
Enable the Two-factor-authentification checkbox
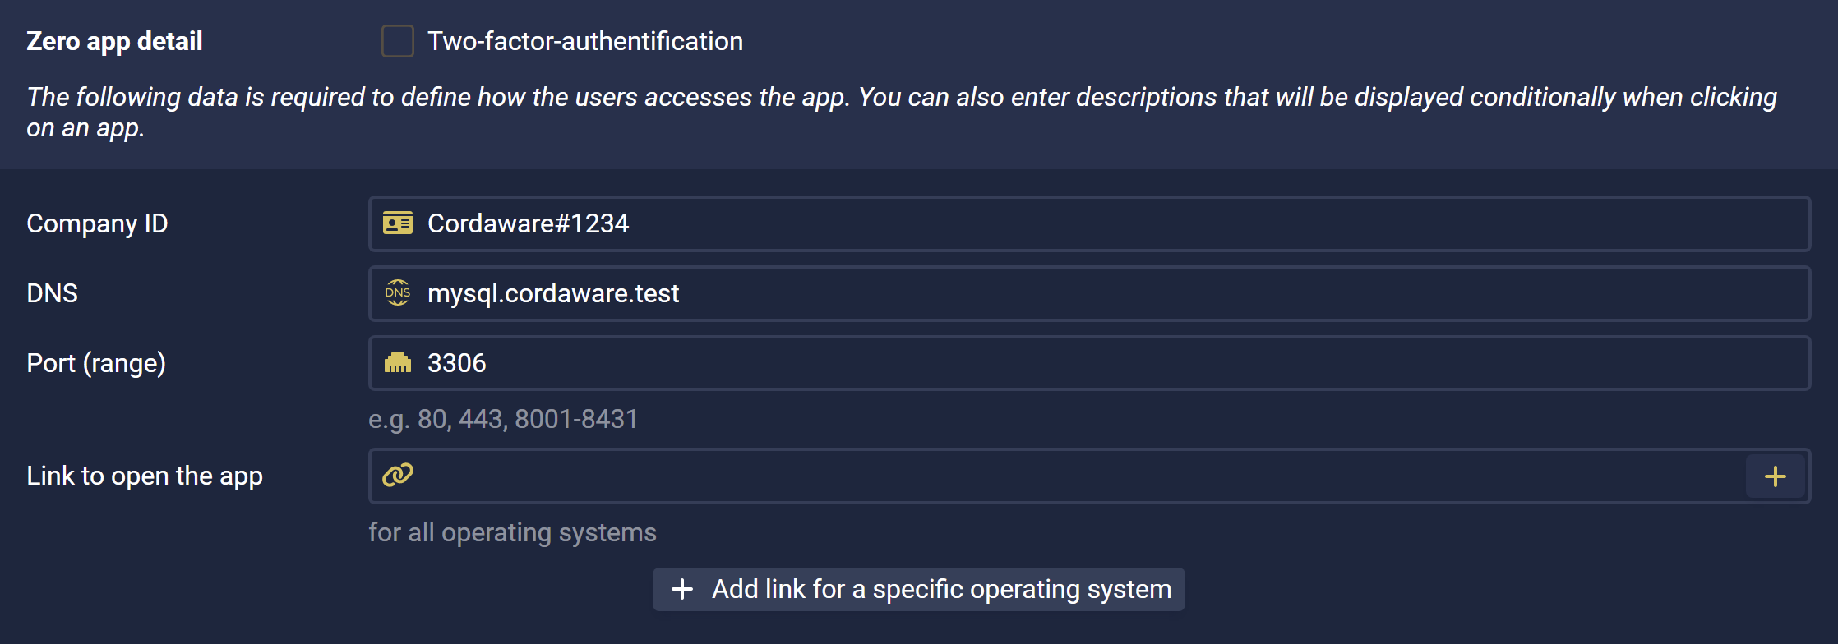(397, 41)
